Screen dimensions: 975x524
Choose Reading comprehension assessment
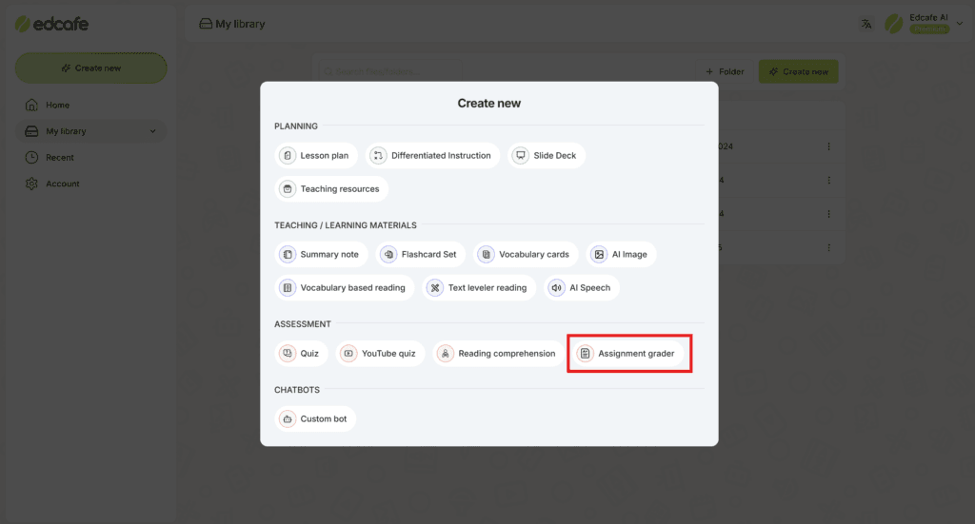tap(499, 353)
